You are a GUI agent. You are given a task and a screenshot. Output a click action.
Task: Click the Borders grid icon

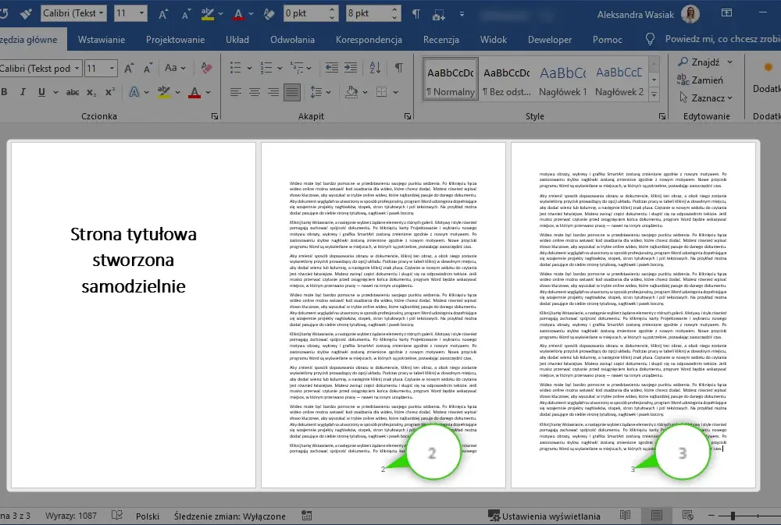(x=382, y=92)
